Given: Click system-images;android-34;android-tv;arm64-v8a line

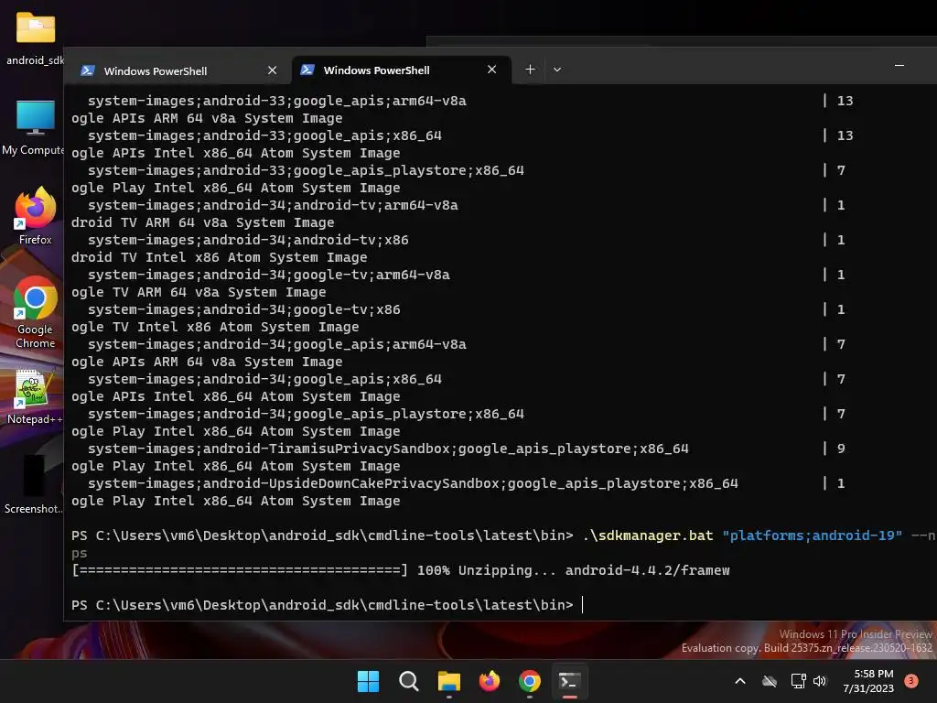Looking at the screenshot, I should pos(273,205).
